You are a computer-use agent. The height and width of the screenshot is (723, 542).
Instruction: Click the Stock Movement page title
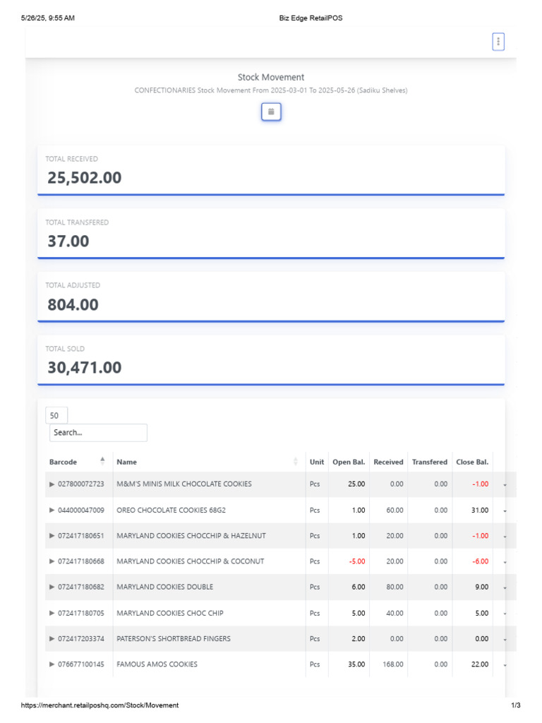coord(271,77)
